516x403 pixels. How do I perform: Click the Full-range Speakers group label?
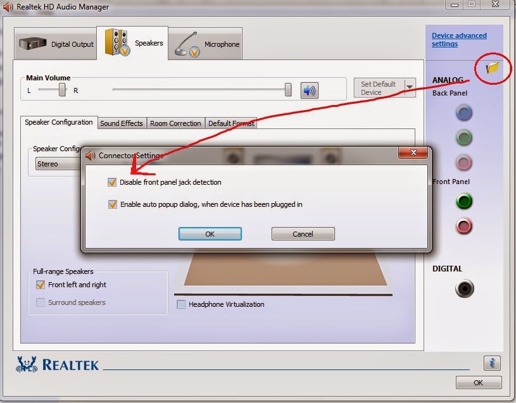pos(63,271)
